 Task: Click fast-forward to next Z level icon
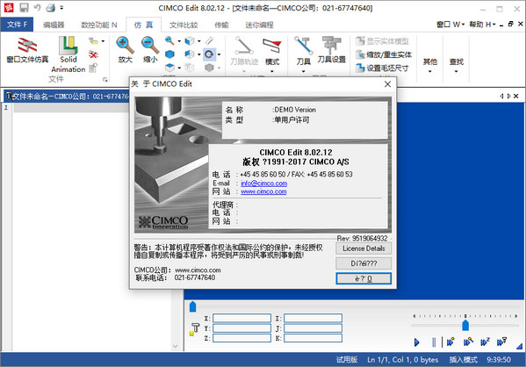pyautogui.click(x=485, y=342)
